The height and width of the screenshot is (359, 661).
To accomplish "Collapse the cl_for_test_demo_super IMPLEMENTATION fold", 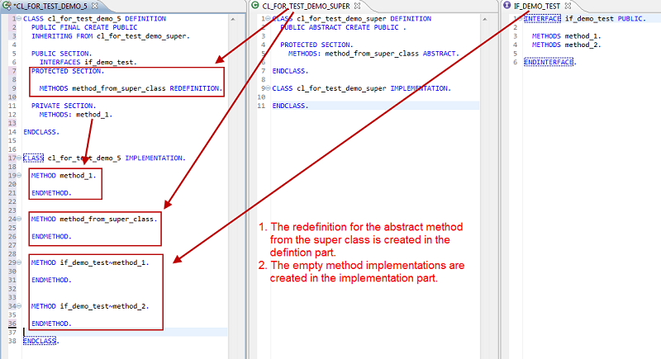I will click(x=268, y=88).
